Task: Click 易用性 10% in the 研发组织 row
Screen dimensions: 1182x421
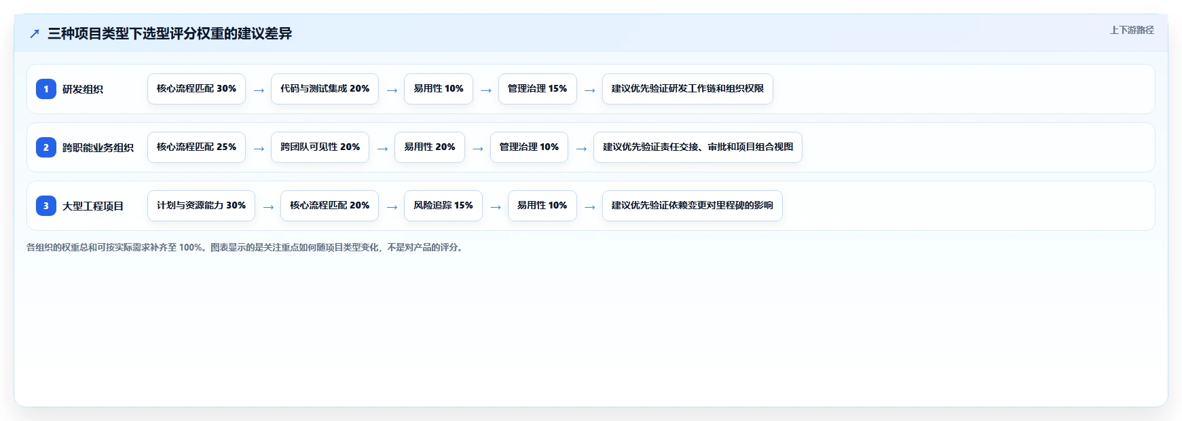Action: (439, 89)
